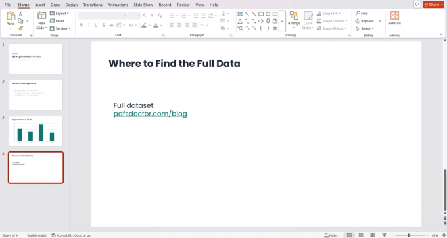447x238 pixels.
Task: Toggle Strikethrough formatting
Action: 111,25
